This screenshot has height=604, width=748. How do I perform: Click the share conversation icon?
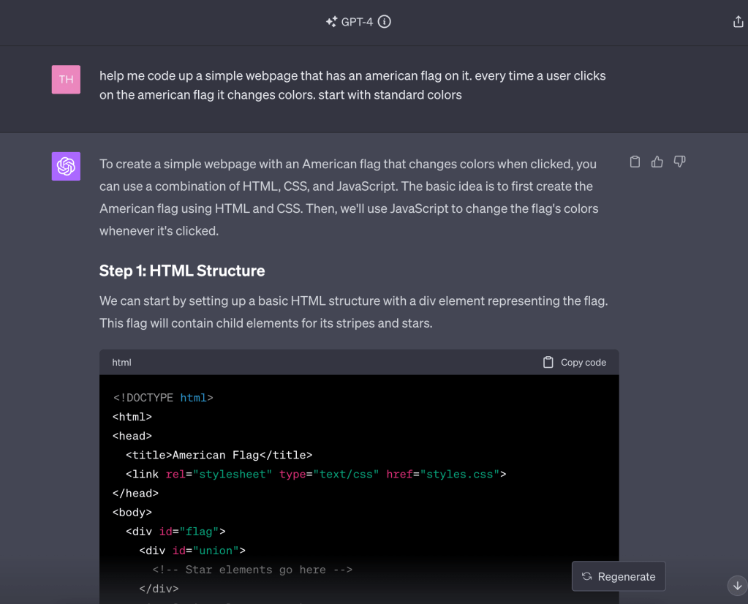(738, 22)
